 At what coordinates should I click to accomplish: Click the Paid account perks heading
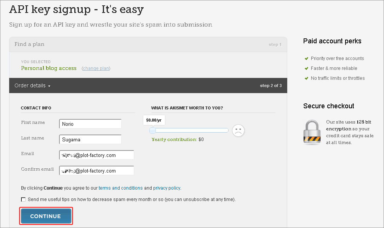[332, 41]
